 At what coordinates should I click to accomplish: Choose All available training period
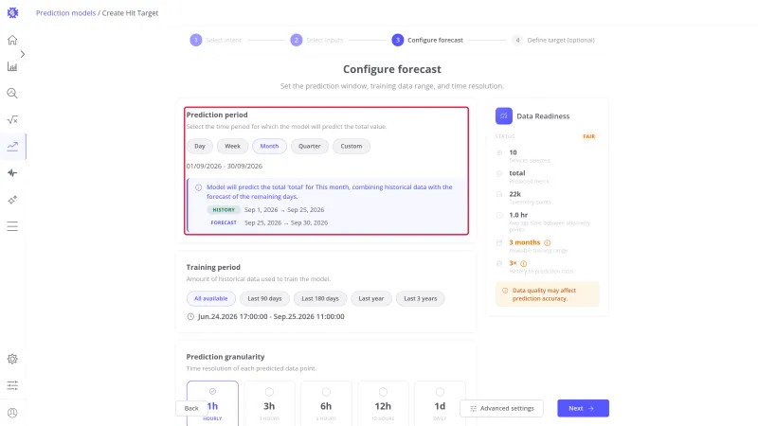click(210, 299)
